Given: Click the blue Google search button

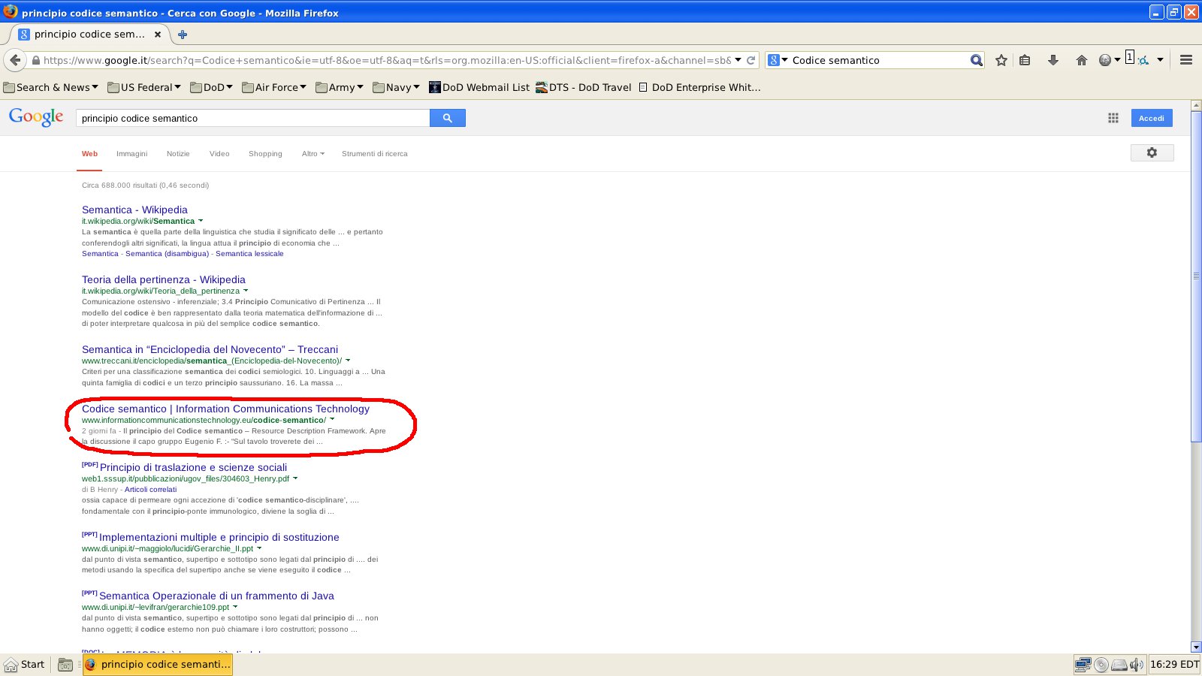Looking at the screenshot, I should coord(448,118).
